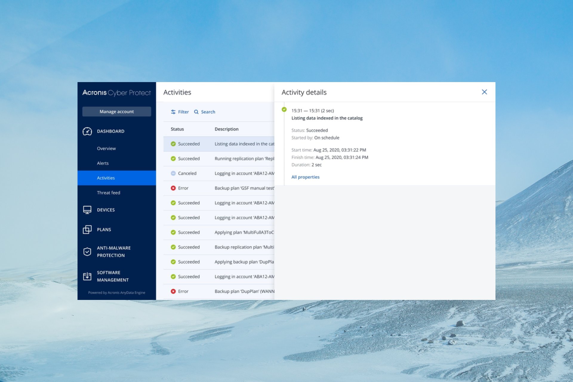Click 'Duration: 2 sec' text
This screenshot has height=382, width=573.
tap(306, 165)
